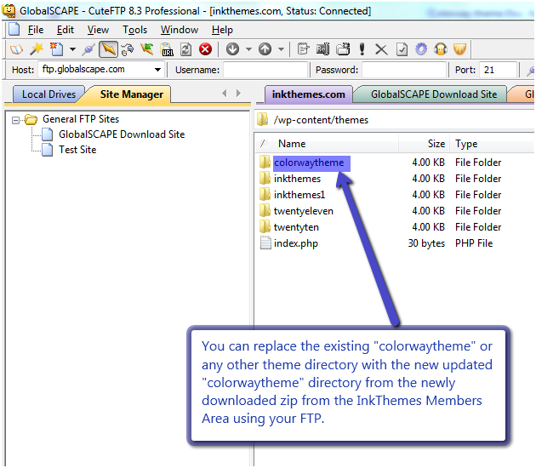Screen dimensions: 536x468
Task: Click the green arrow transfer icon
Action: [x=147, y=49]
